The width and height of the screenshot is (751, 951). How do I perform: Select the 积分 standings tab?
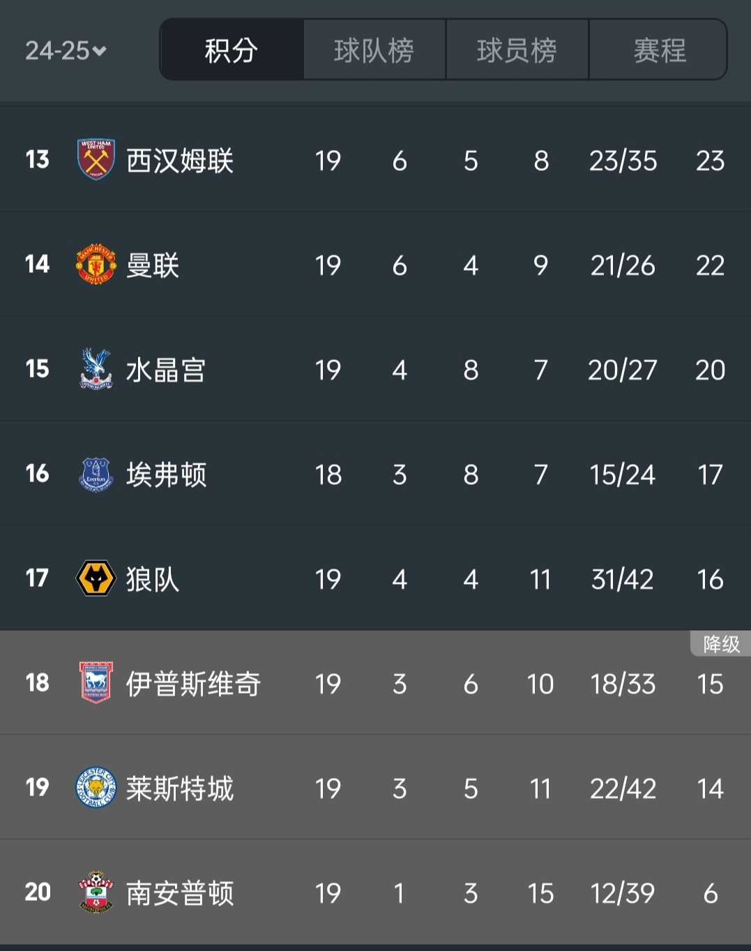232,50
